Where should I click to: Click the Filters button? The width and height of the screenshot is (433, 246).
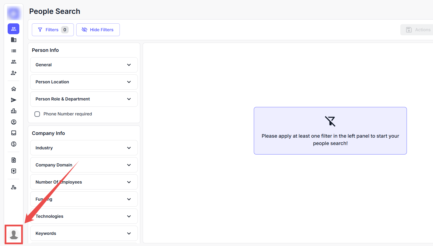coord(53,30)
